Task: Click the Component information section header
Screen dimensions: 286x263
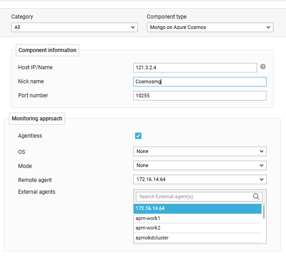Action: 47,50
